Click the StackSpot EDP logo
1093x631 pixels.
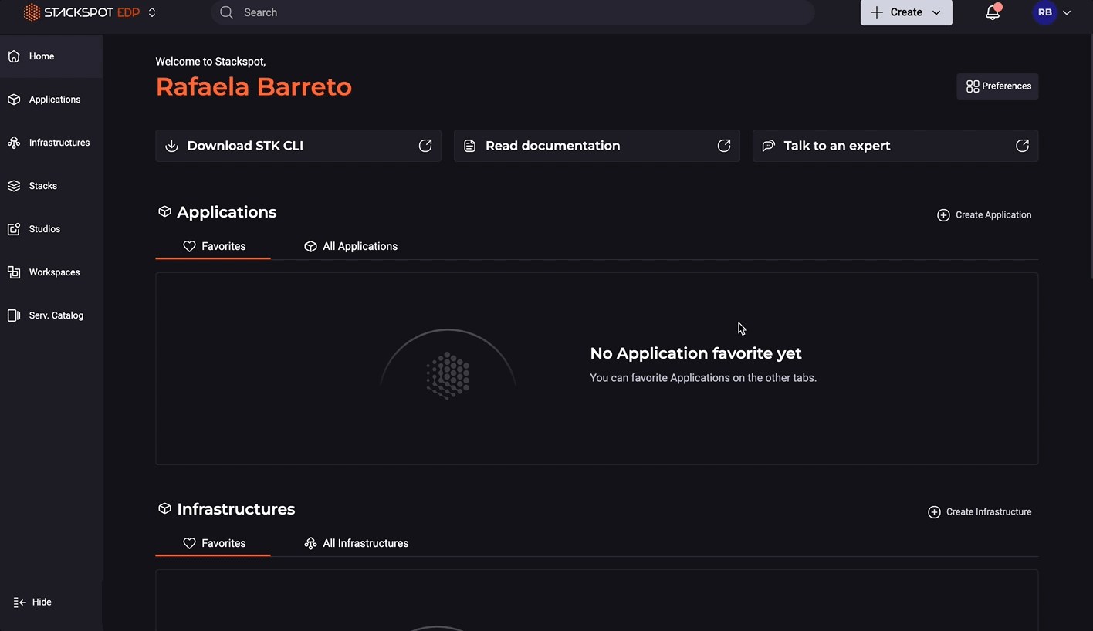81,12
